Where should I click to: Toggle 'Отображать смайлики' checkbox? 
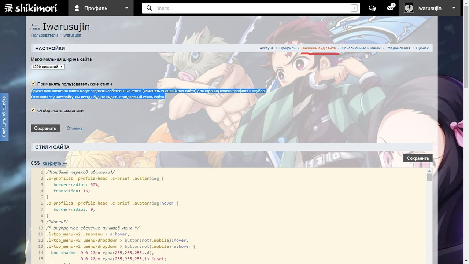coord(33,110)
